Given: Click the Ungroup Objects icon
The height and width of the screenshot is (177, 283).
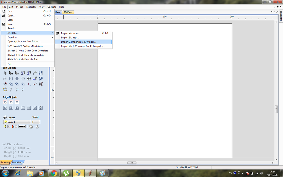Looking at the screenshot, I should pos(29,73).
